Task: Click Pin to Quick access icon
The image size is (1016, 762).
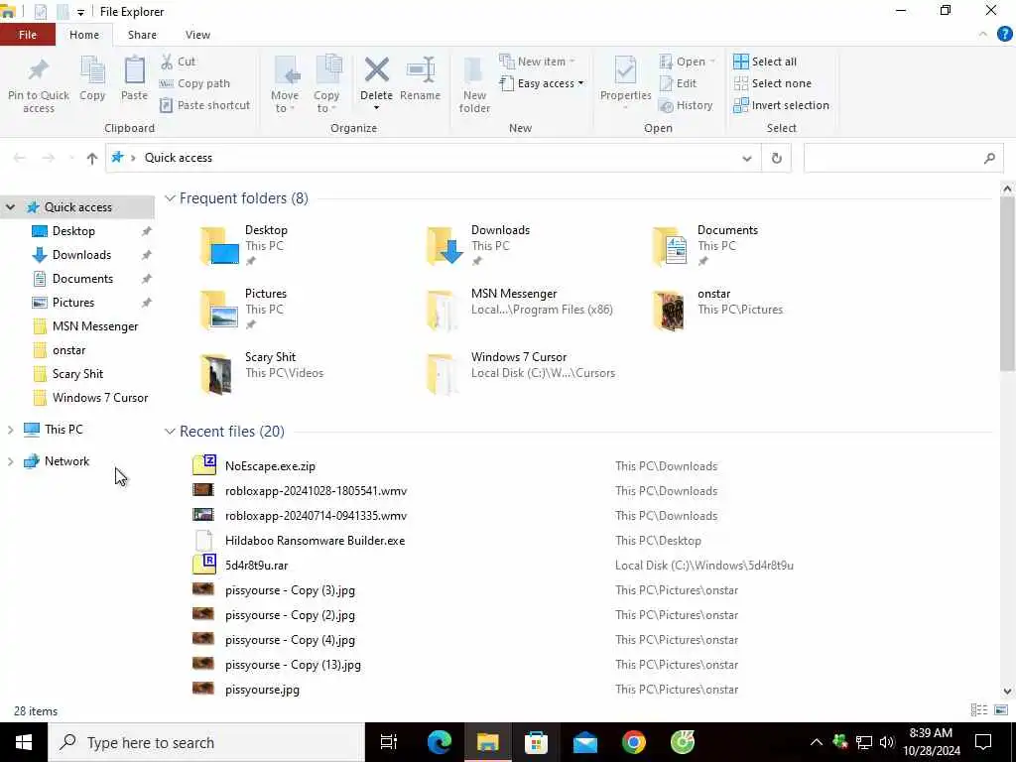Action: coord(39,71)
